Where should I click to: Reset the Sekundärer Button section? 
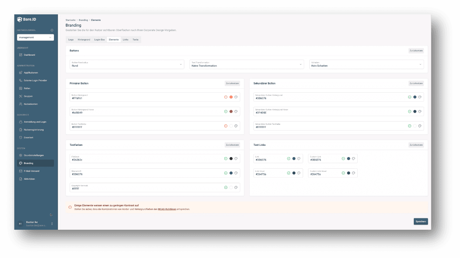coord(416,84)
